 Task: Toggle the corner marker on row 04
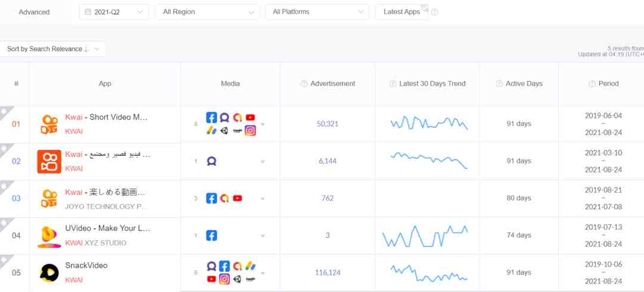pyautogui.click(x=4, y=224)
